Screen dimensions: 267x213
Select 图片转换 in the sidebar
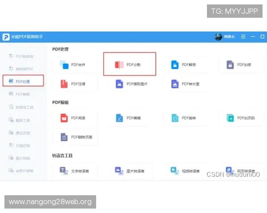tap(19, 158)
